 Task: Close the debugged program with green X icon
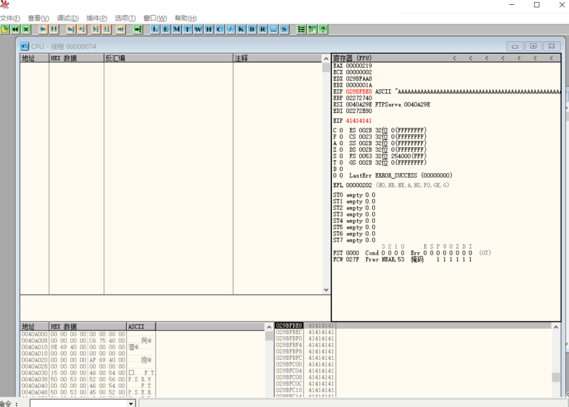click(x=26, y=29)
